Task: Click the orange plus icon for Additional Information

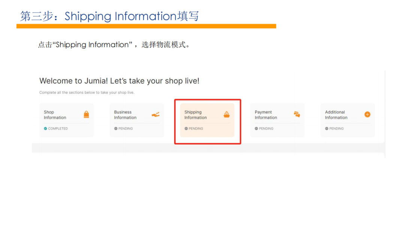Action: click(x=367, y=114)
